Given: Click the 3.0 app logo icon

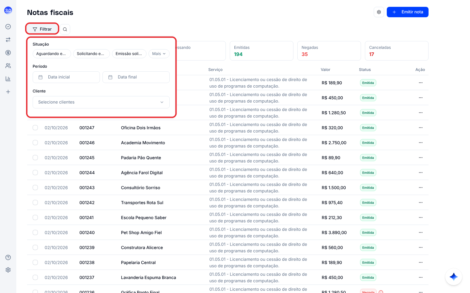Looking at the screenshot, I should [8, 10].
